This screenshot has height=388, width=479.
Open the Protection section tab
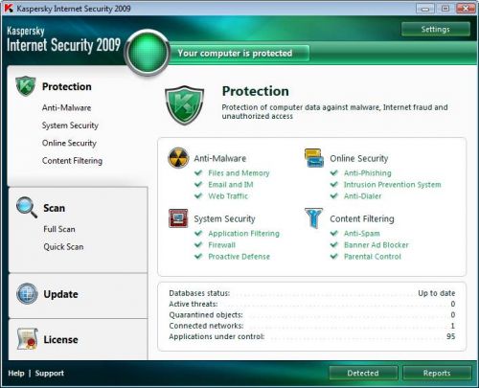coord(67,86)
